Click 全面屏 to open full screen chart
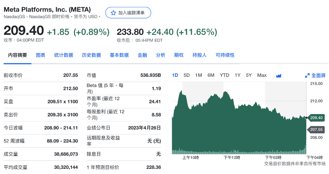Viewport: 329px width, 174px height. [x=318, y=76]
